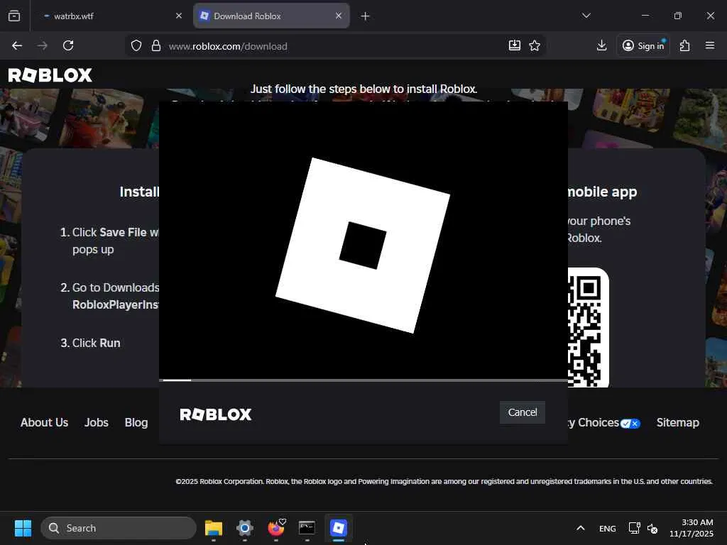Open the Firefox View button
727x545 pixels.
tap(14, 16)
